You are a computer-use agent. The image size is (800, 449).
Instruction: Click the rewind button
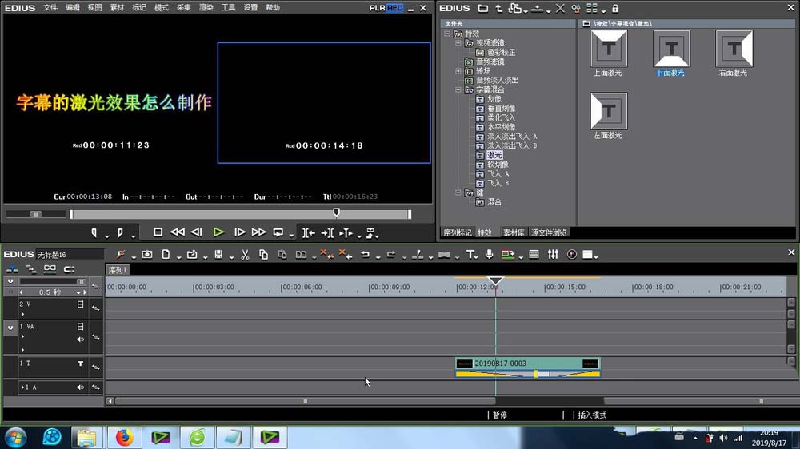click(x=177, y=232)
